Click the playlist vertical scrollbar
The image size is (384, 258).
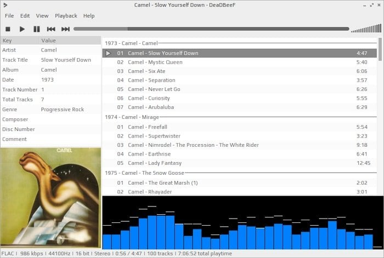pos(380,117)
